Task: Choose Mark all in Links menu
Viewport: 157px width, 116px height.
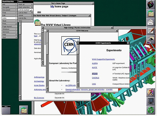Action: coord(26,4)
